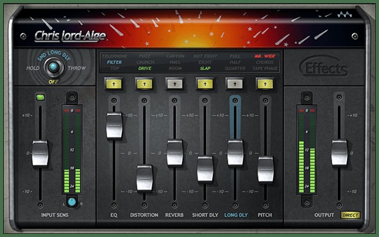Image resolution: width=379 pixels, height=237 pixels.
Task: Click the output level meter
Action: click(307, 150)
